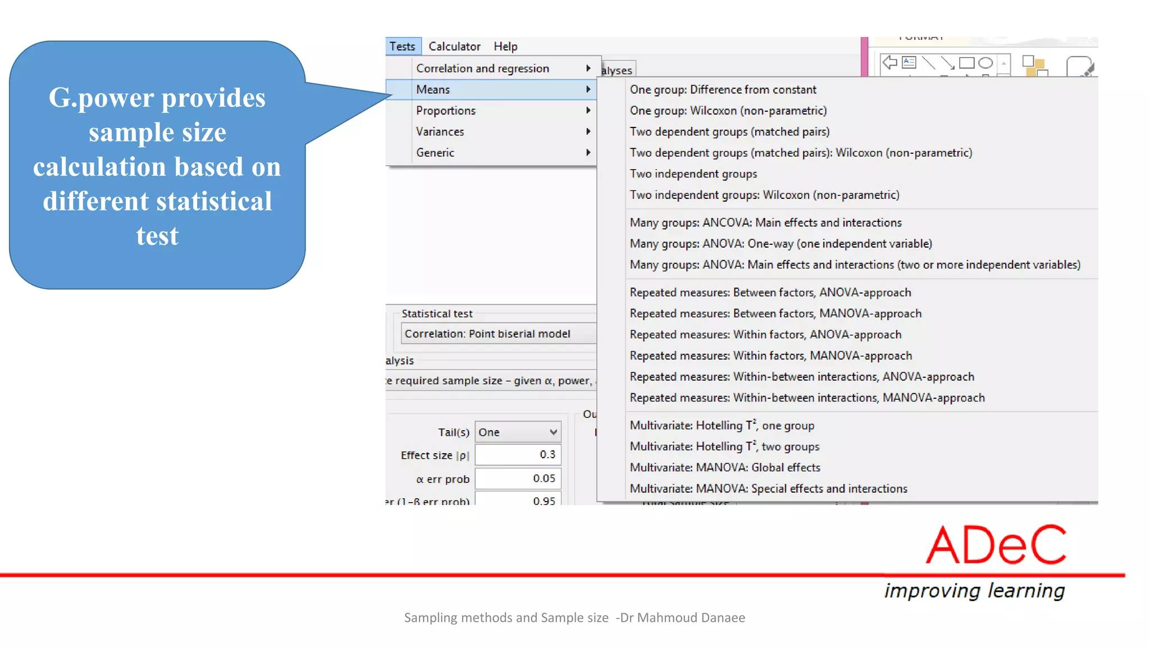Viewport: 1150px width, 647px height.
Task: Choose Two independent groups test
Action: [693, 174]
